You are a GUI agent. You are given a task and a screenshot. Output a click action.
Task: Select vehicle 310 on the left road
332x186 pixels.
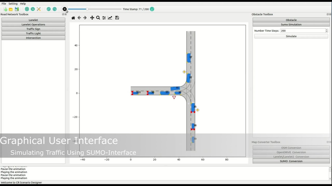coord(135,93)
